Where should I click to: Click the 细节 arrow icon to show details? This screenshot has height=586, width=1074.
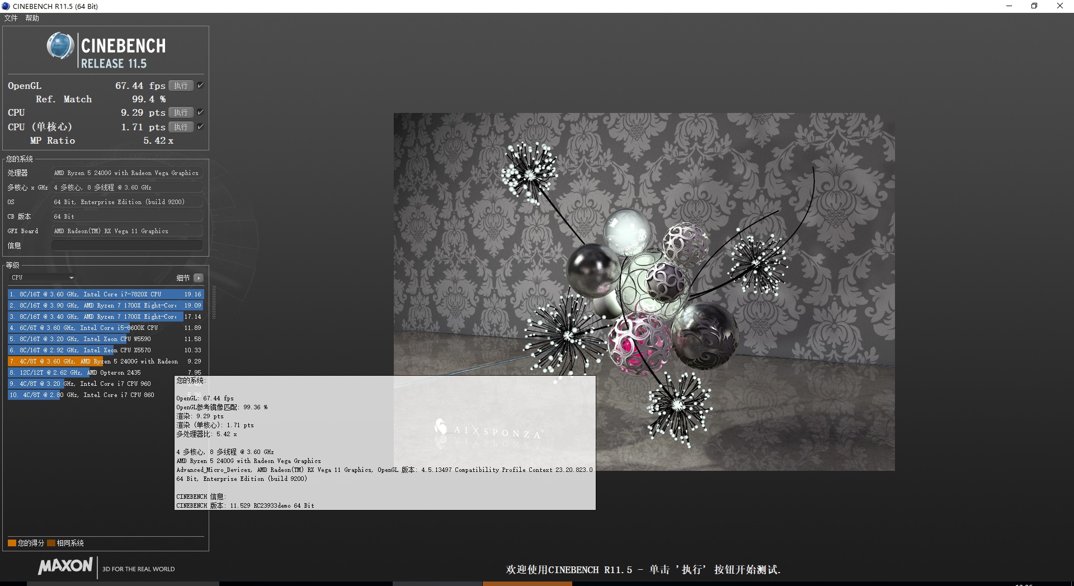[197, 278]
